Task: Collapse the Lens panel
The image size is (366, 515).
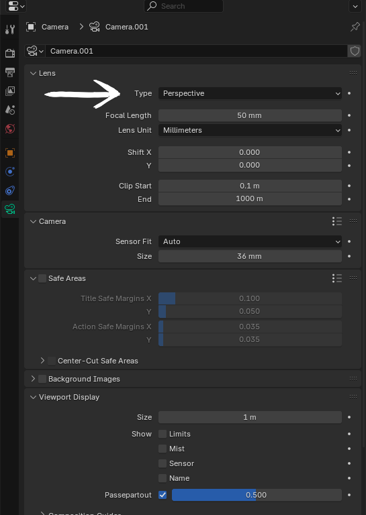Action: click(x=33, y=73)
